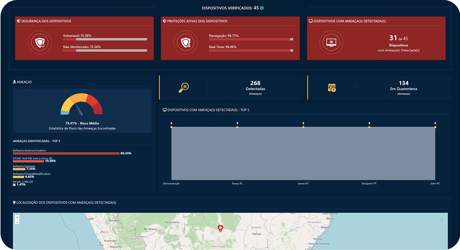
Task: Click the EICAR_COM.ZIP 1.47% bar
Action: tap(14, 185)
